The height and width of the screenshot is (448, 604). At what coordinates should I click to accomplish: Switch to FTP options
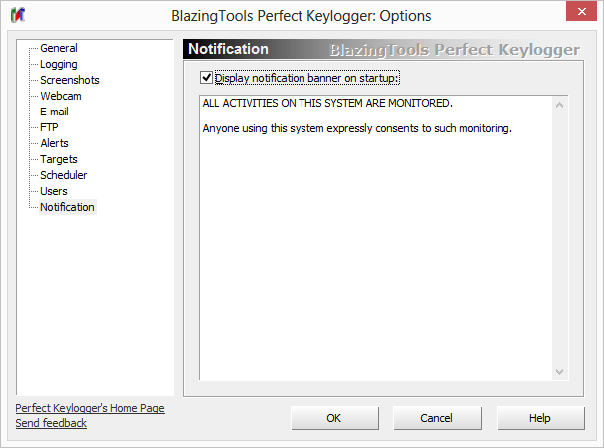50,127
